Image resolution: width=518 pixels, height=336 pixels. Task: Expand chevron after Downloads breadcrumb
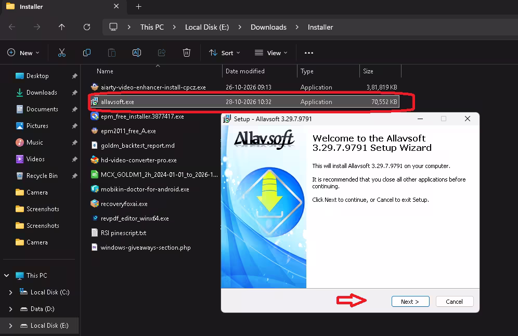coord(297,28)
